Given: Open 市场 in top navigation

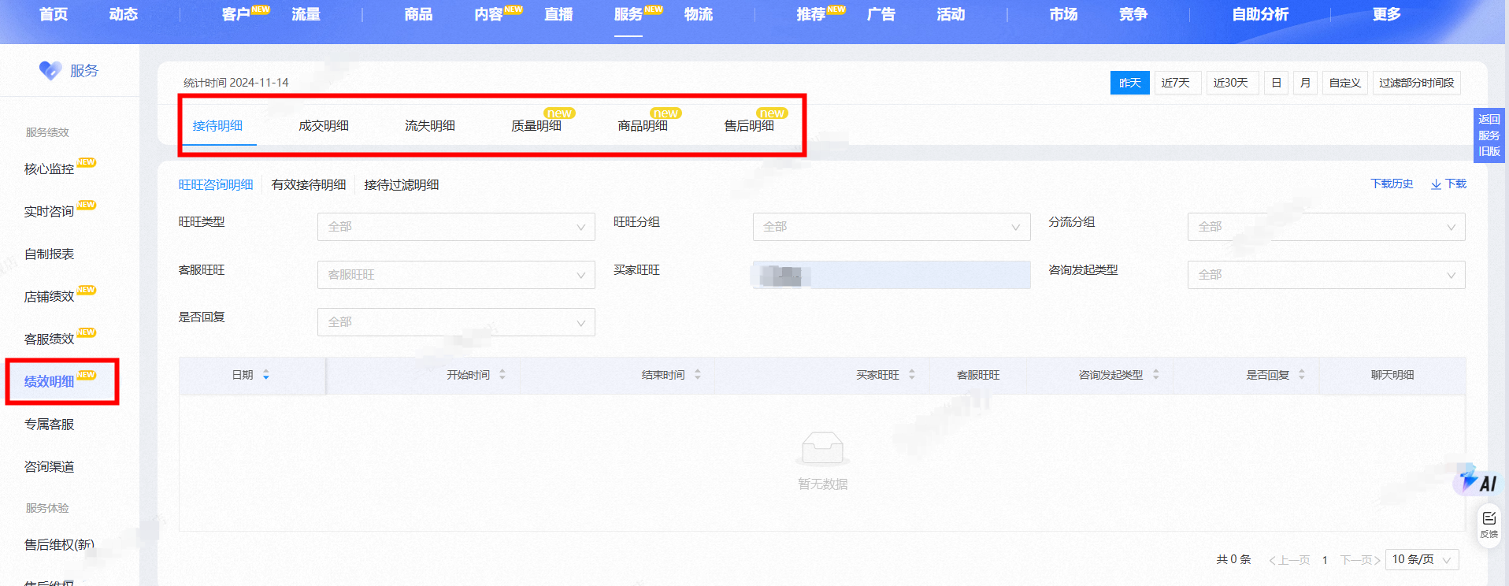Looking at the screenshot, I should pos(1063,14).
